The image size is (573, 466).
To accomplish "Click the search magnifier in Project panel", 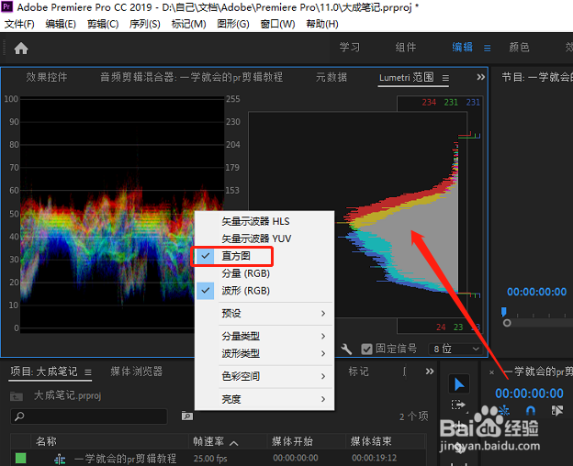I will coord(19,416).
